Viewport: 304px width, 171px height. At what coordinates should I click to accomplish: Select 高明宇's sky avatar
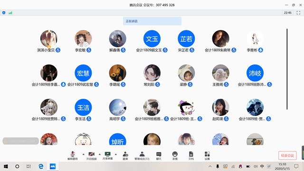pos(117,107)
